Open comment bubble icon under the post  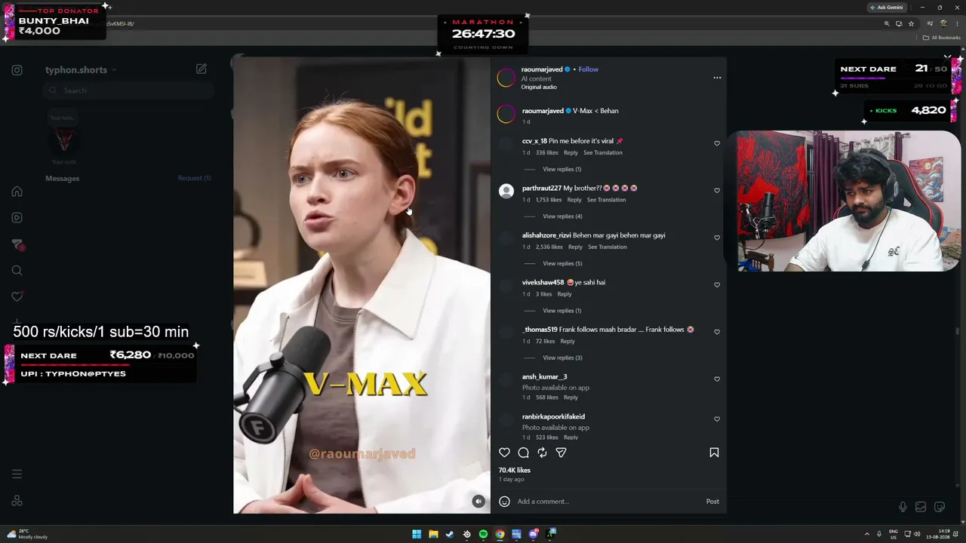coord(523,452)
